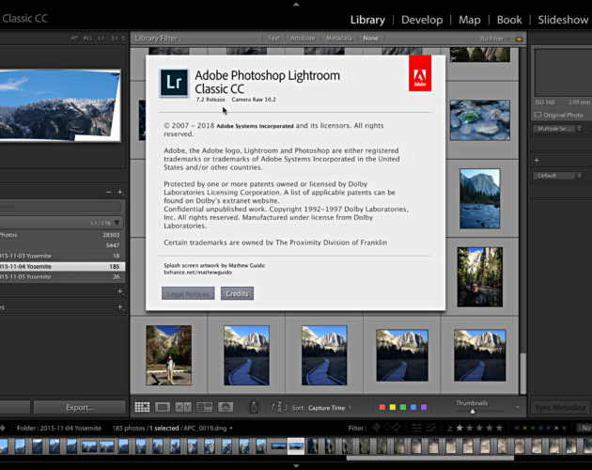This screenshot has height=470, width=592.
Task: Click the lowest plus icon in left panel
Action: coord(120,307)
